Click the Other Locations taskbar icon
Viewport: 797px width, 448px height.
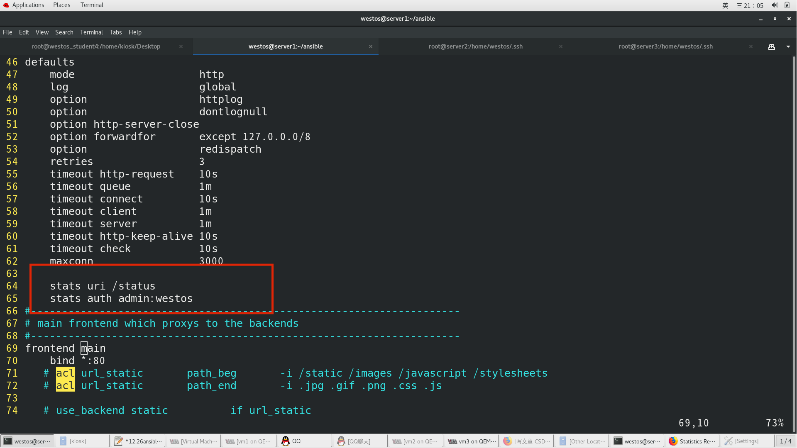584,441
